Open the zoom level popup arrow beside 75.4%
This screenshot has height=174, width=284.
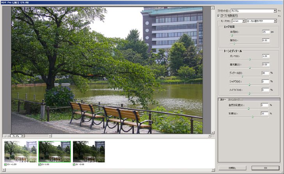[23, 136]
